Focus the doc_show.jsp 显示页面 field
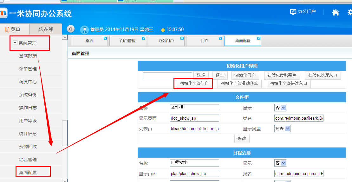Viewport: 352px width, 182px height. tap(194, 118)
